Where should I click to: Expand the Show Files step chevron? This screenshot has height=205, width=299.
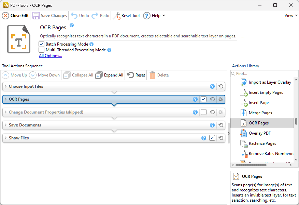[6, 138]
